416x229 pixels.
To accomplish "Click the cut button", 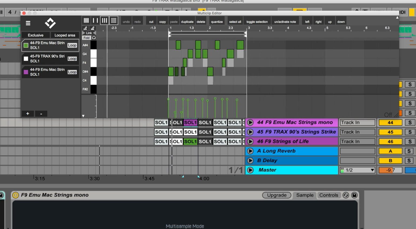I will (151, 22).
